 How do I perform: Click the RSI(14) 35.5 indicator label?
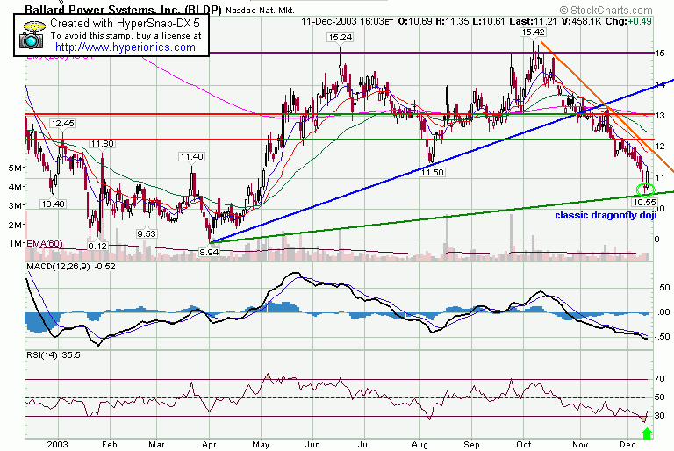tap(54, 355)
